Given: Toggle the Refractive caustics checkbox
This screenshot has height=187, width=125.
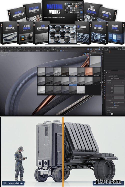Looking at the screenshot, I should click(x=114, y=105).
